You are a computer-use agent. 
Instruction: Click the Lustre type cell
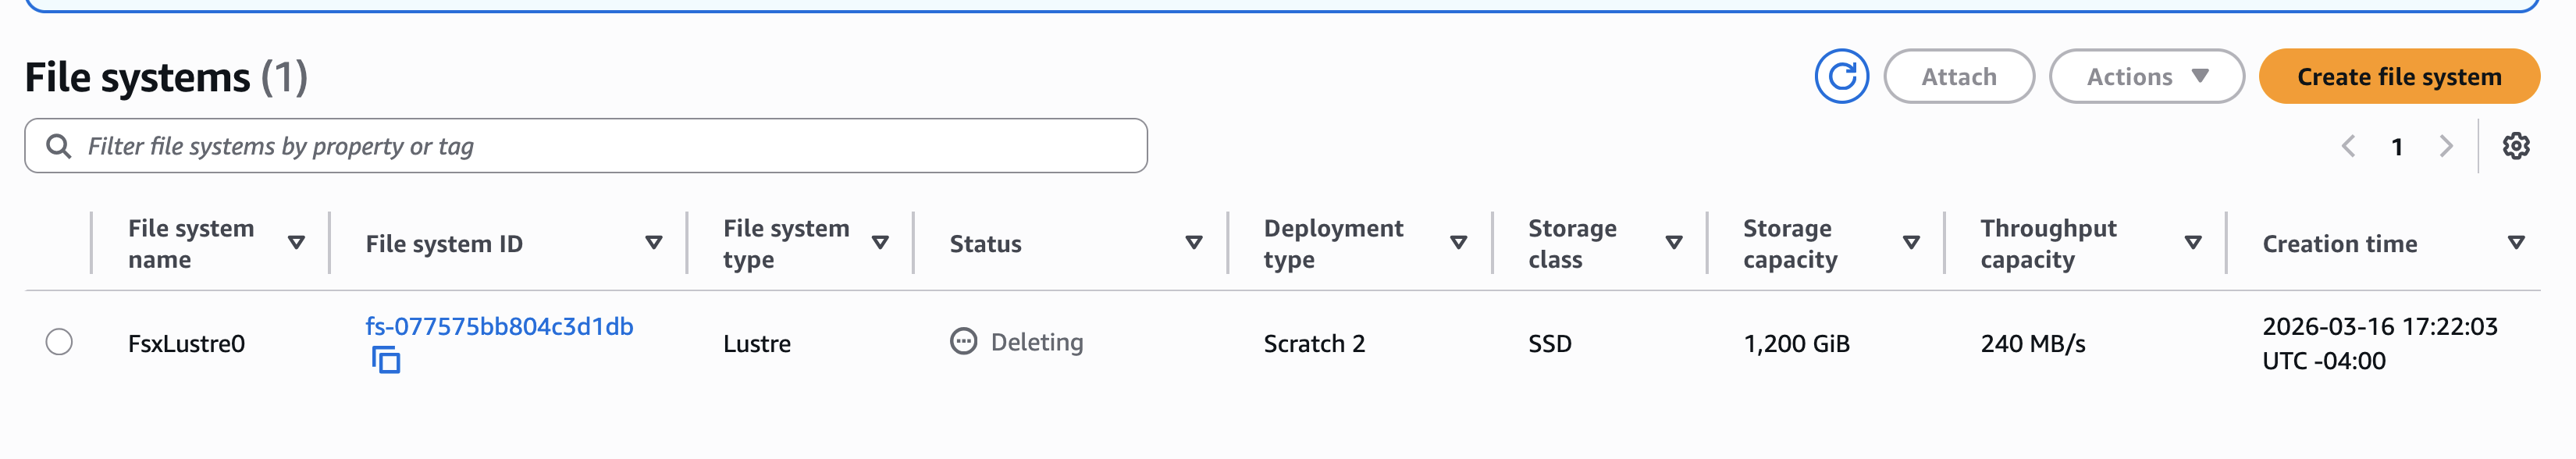(757, 343)
